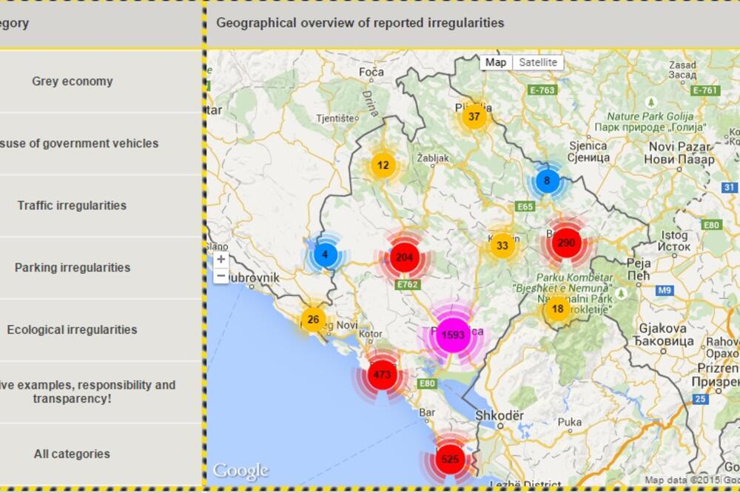Select the yellow 37 cluster near Pljevlja

(x=474, y=115)
